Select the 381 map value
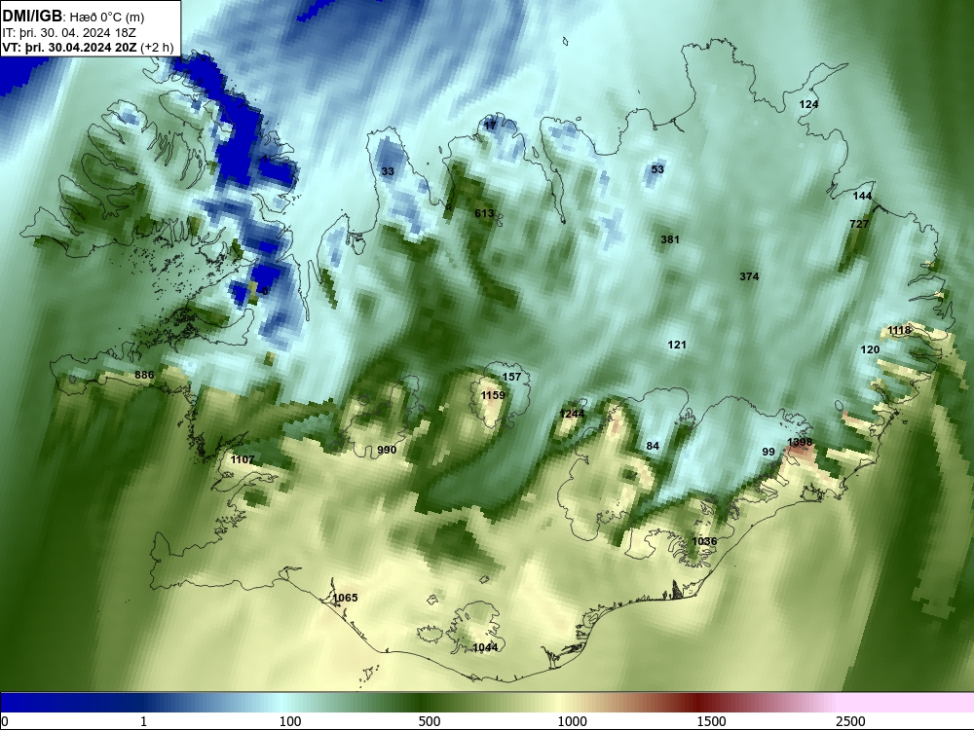974x730 pixels. [x=670, y=239]
